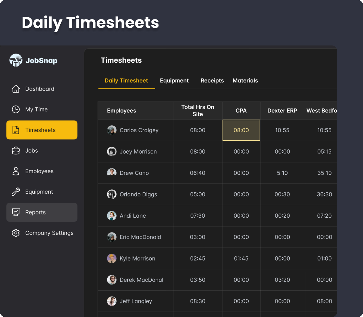Click Derek MacDonal's avatar
The width and height of the screenshot is (363, 317).
(112, 280)
